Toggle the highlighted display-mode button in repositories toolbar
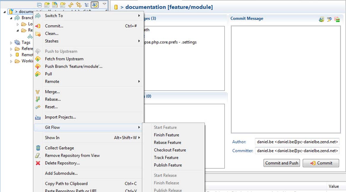The image size is (346, 192). tap(95, 5)
